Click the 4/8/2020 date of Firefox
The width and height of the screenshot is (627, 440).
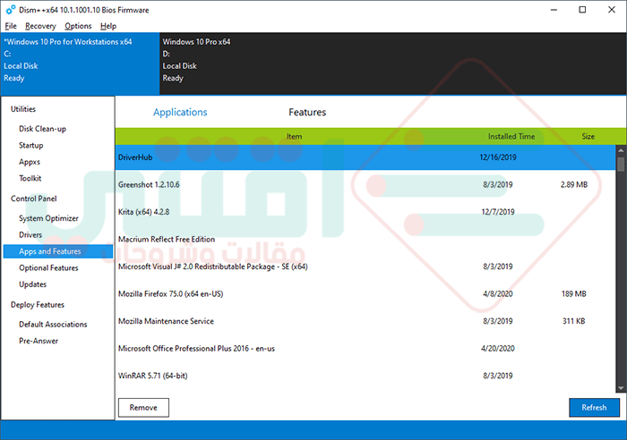tap(498, 294)
